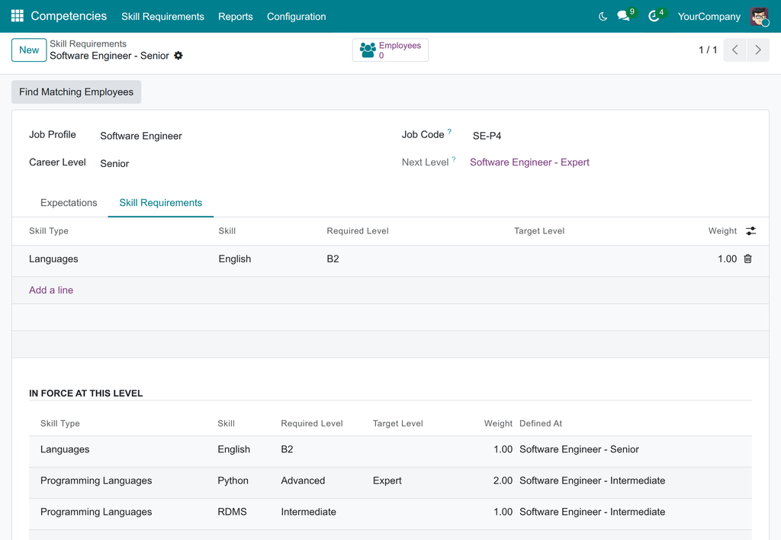This screenshot has height=540, width=781.
Task: Click Add a line link
Action: click(x=51, y=291)
